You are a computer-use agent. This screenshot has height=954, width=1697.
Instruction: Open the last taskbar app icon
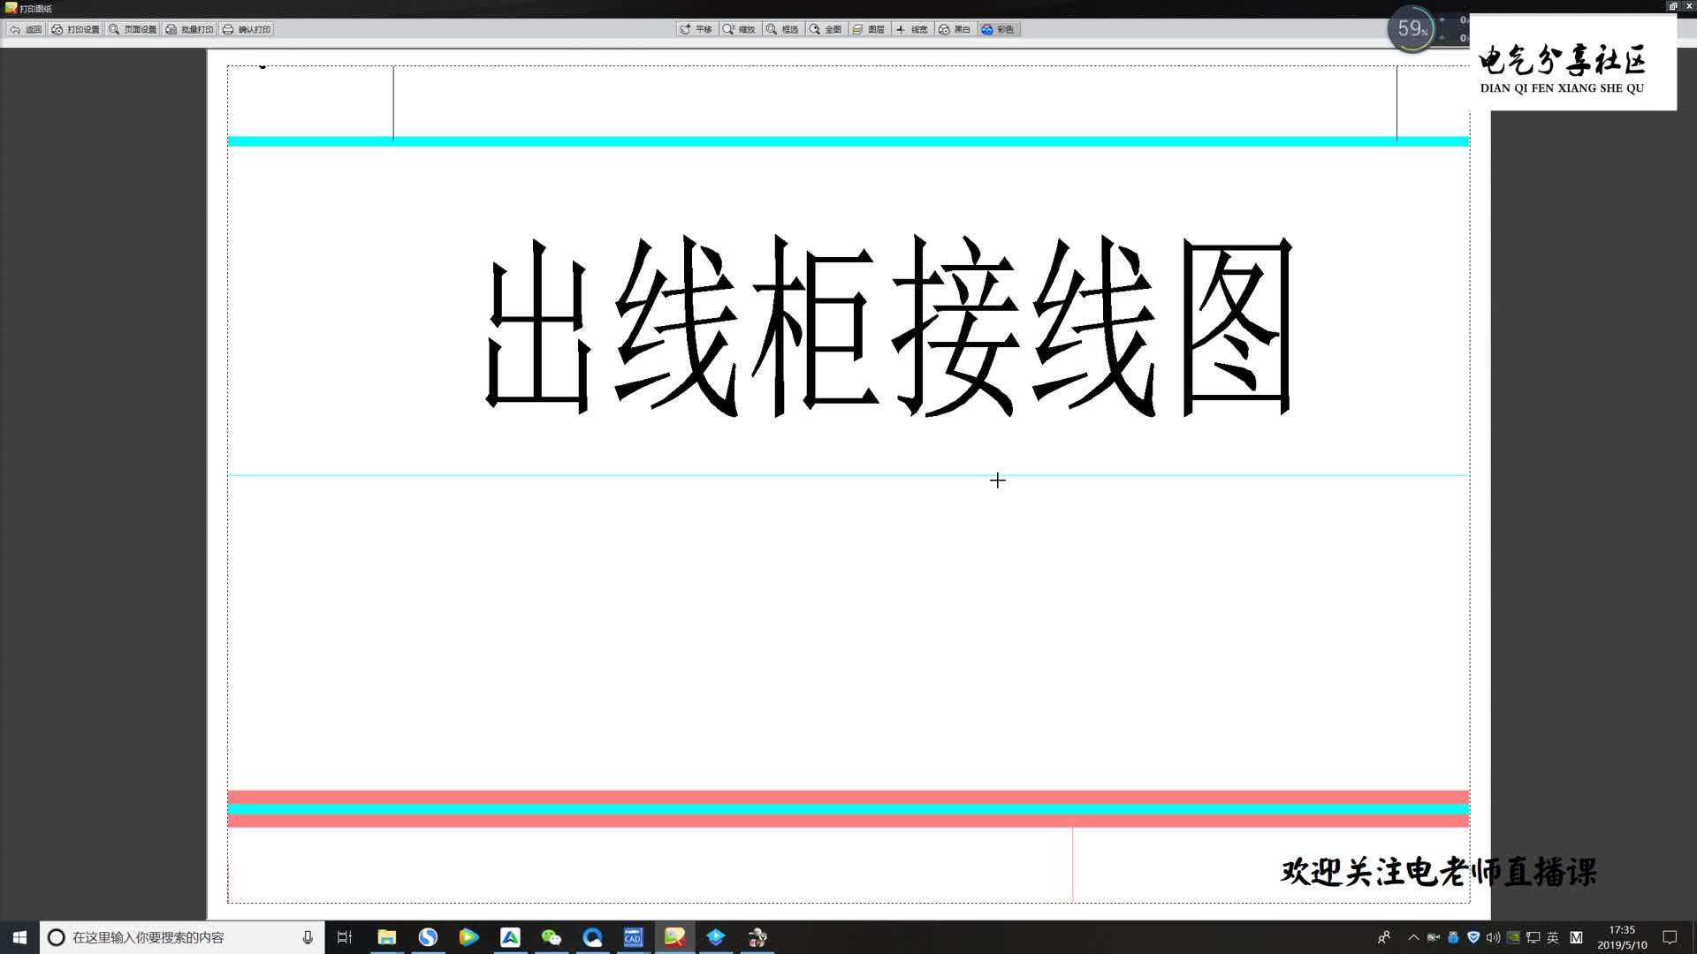point(757,937)
